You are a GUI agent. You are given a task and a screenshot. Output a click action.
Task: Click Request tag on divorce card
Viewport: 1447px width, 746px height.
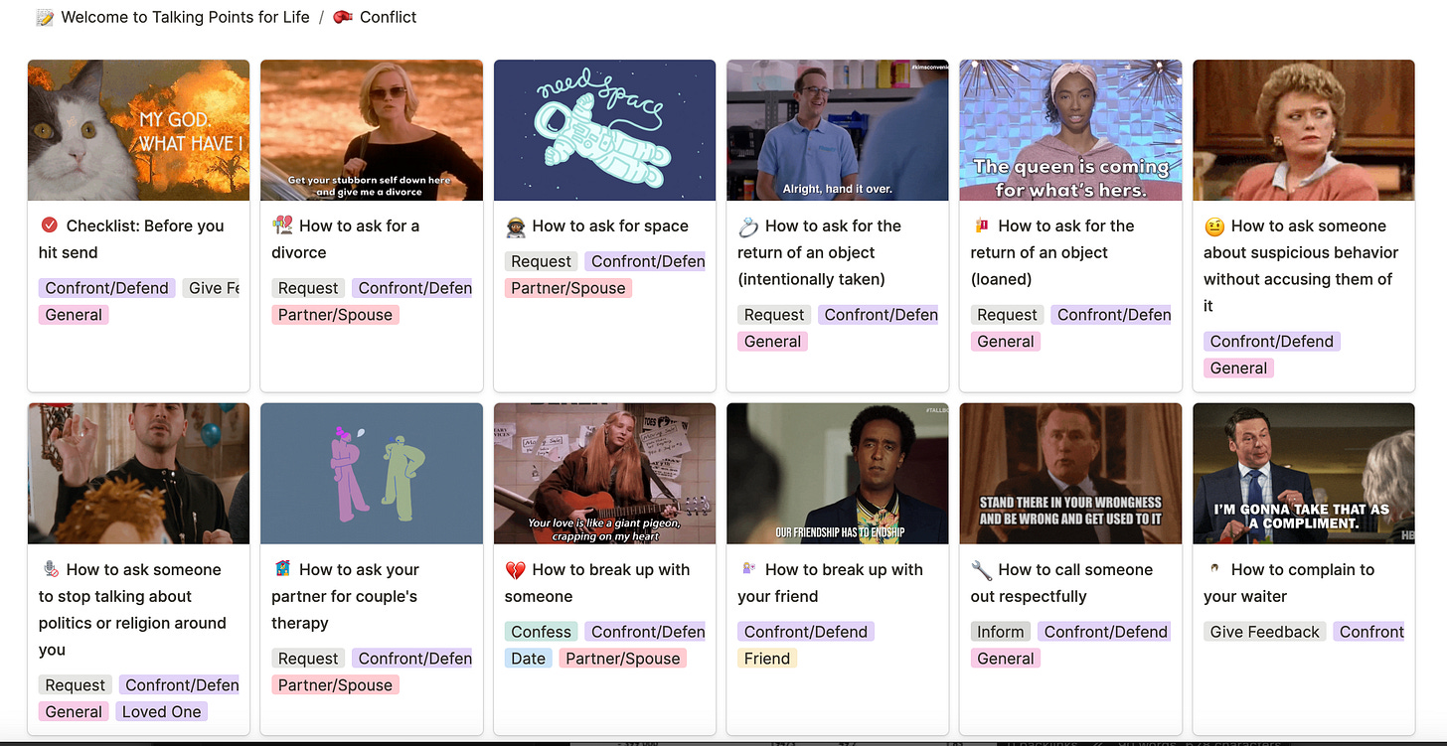[x=308, y=288]
